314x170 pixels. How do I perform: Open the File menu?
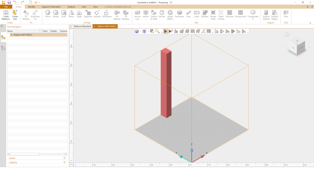click(6, 6)
